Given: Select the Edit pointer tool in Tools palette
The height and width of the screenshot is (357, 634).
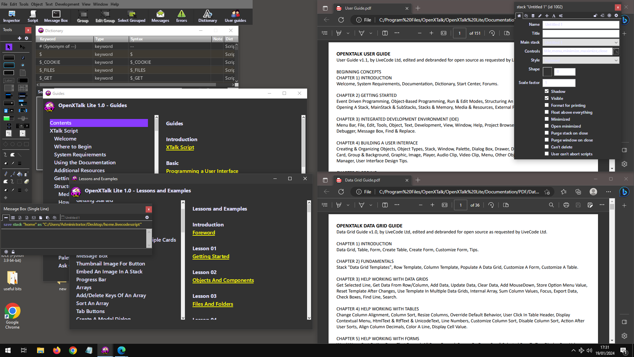Looking at the screenshot, I should tap(22, 47).
